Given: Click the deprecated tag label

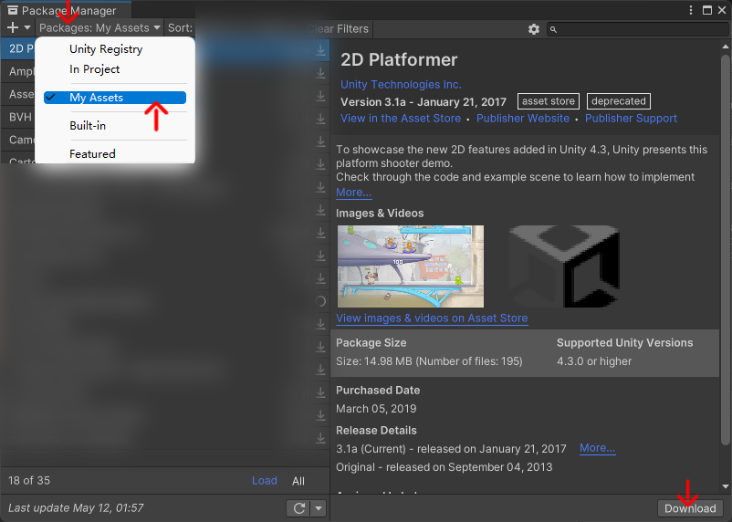Looking at the screenshot, I should pos(618,101).
